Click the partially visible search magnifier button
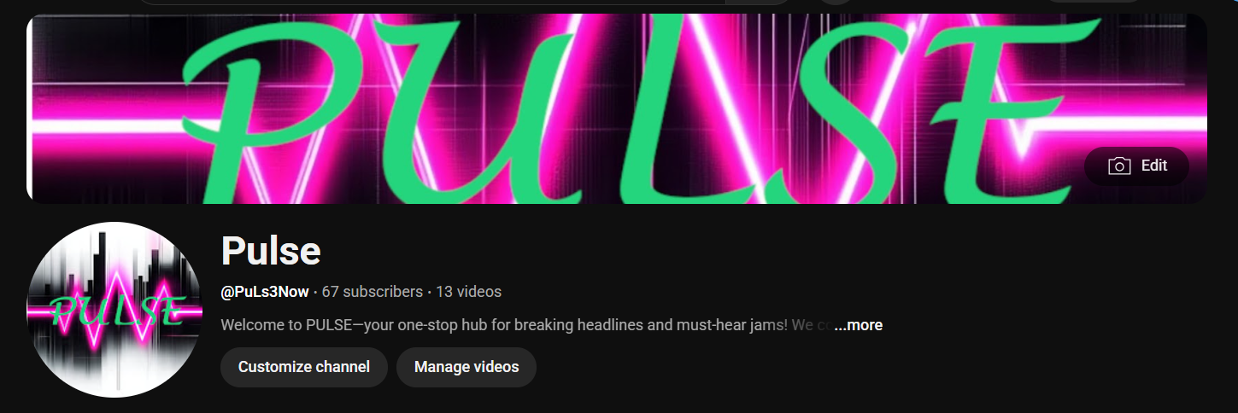This screenshot has width=1238, height=413. (x=759, y=2)
